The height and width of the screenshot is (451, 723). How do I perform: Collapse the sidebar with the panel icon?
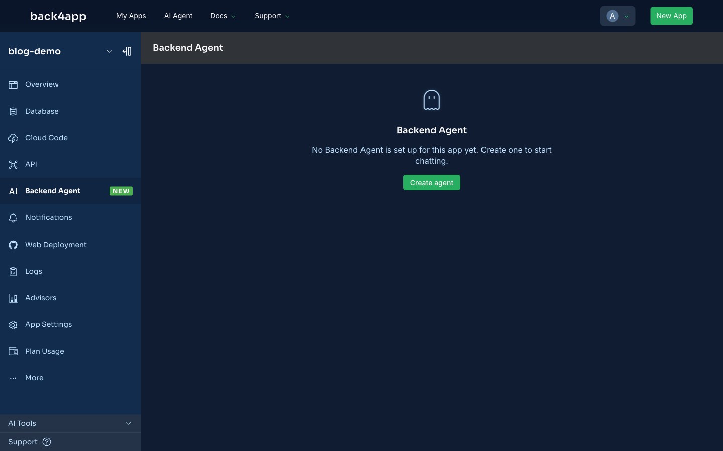tap(127, 51)
